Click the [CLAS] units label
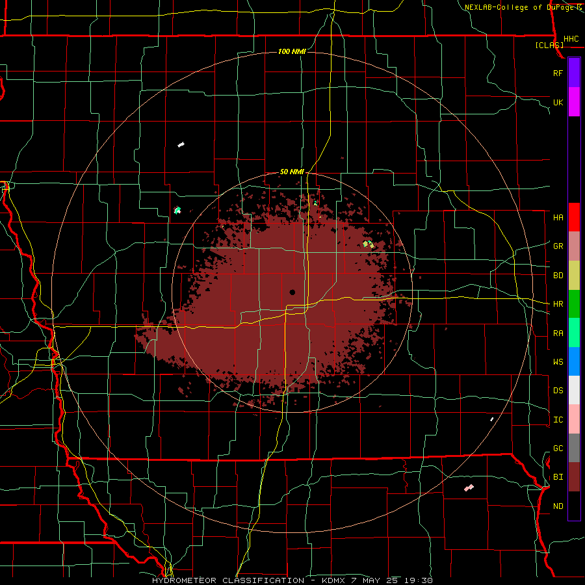This screenshot has height=585, width=585. 549,45
